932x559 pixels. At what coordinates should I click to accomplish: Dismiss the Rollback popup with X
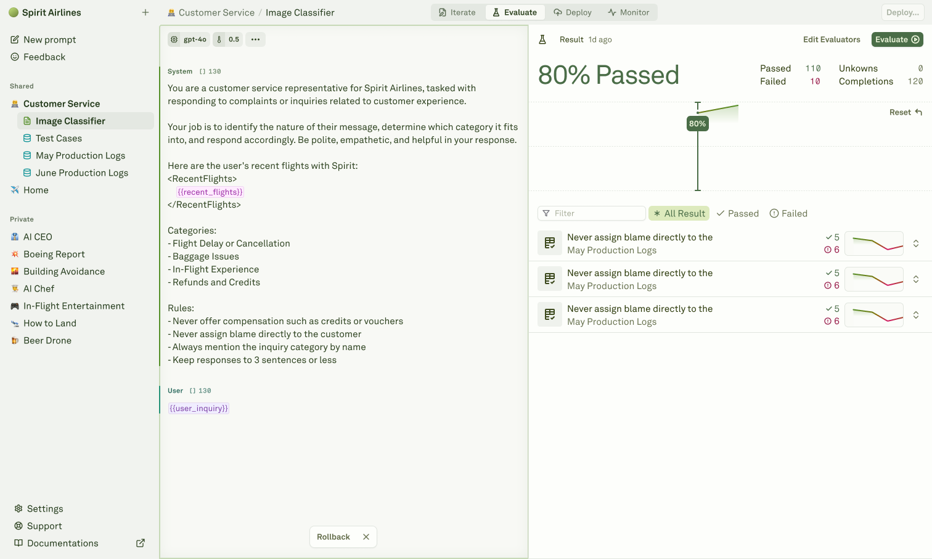(366, 537)
